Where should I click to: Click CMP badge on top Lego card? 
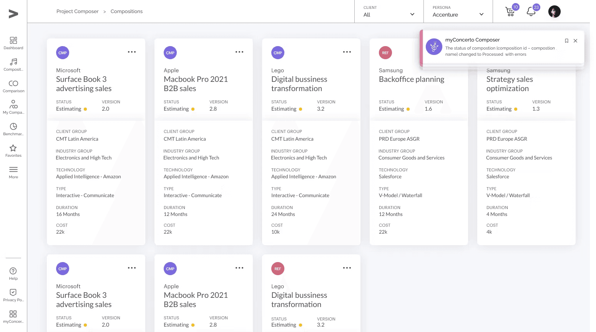[278, 53]
